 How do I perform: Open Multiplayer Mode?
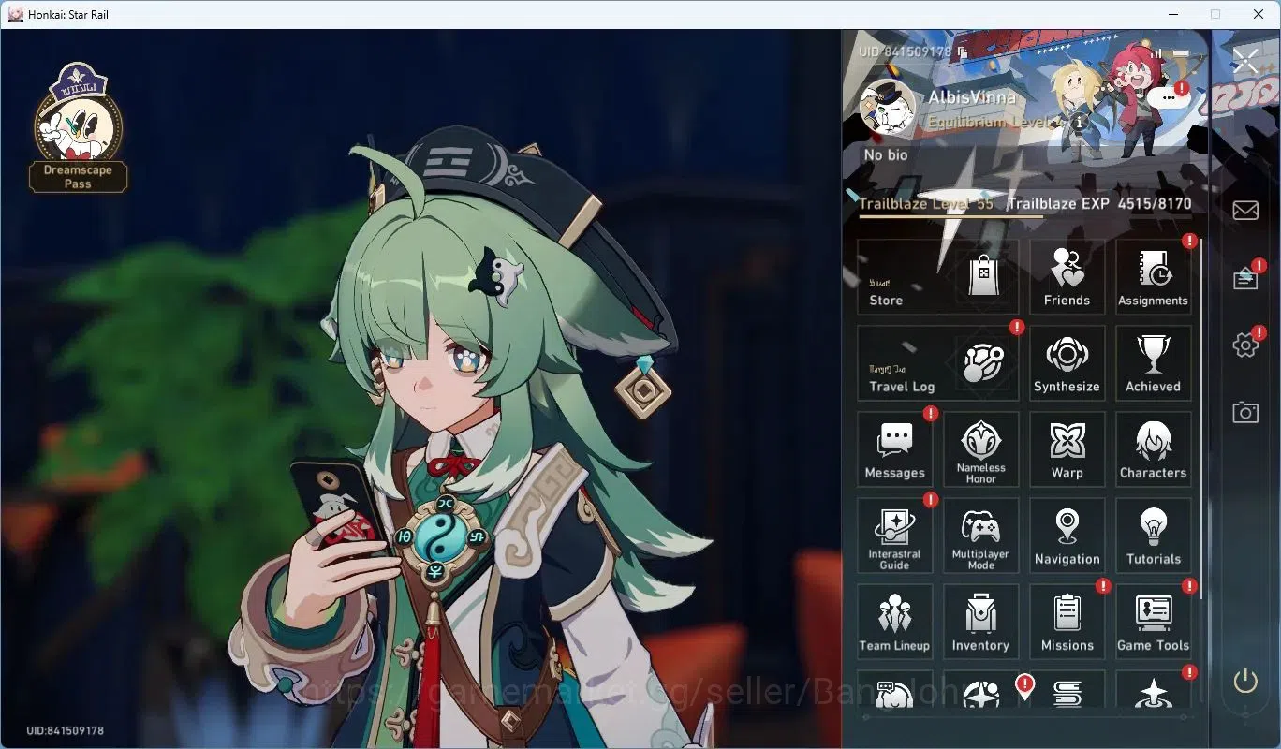980,536
